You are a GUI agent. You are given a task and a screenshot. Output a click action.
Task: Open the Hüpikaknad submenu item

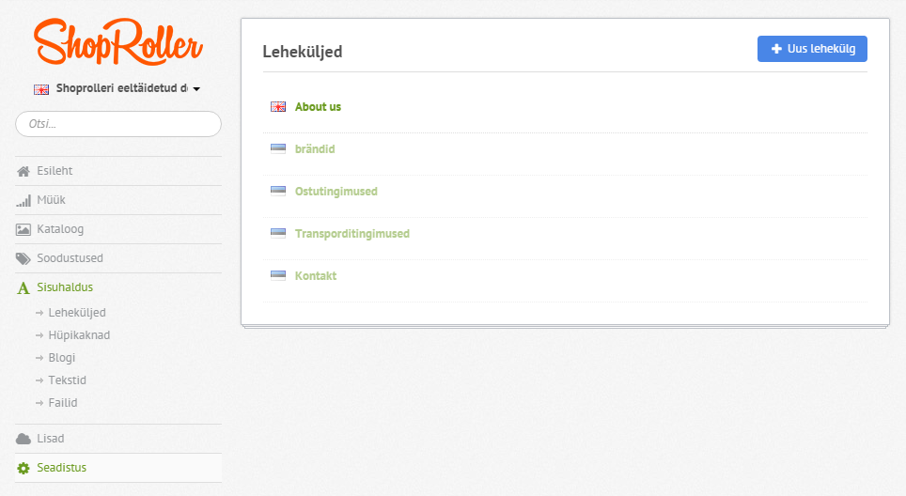(79, 335)
